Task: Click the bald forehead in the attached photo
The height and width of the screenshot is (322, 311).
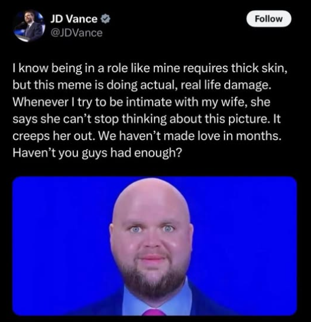Action: coord(151,201)
